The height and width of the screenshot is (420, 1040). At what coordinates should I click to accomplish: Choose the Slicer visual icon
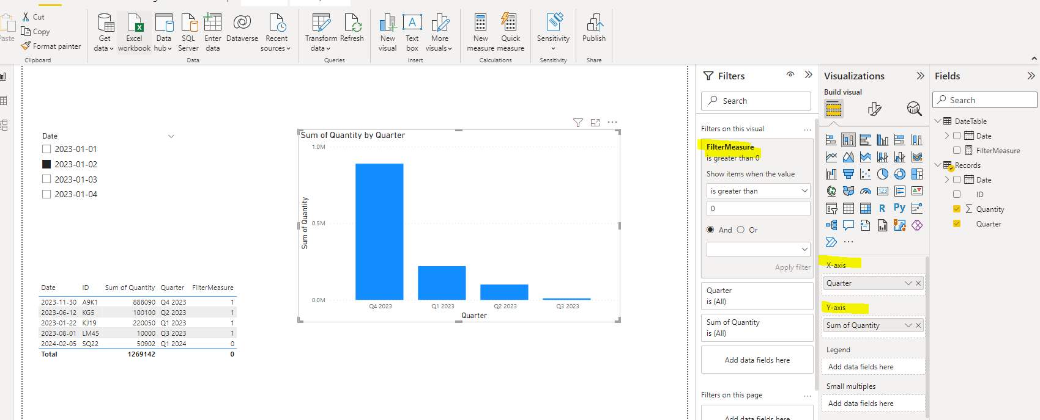(831, 208)
